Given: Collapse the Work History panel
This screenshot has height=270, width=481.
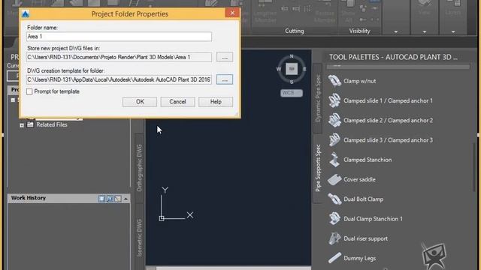Looking at the screenshot, I should (x=126, y=199).
